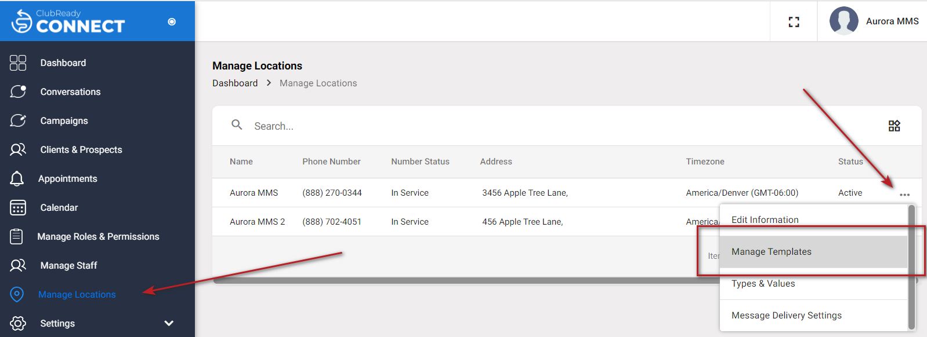
Task: Click the Aurora MMS name cell
Action: click(x=254, y=193)
